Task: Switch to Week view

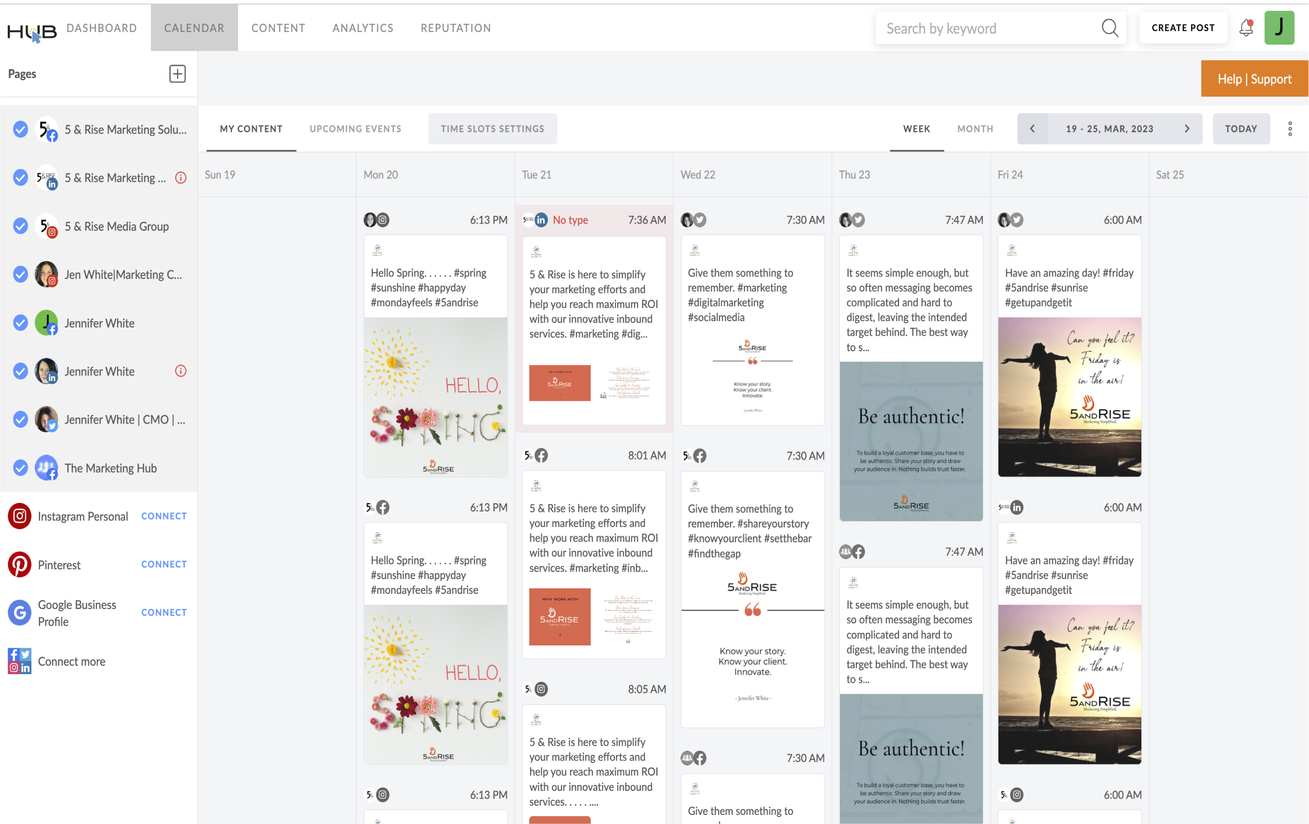Action: point(916,129)
